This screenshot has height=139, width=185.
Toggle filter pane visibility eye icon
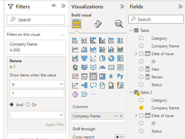click(54, 6)
